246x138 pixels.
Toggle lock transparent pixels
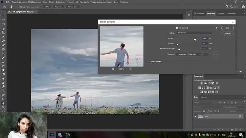point(204,112)
